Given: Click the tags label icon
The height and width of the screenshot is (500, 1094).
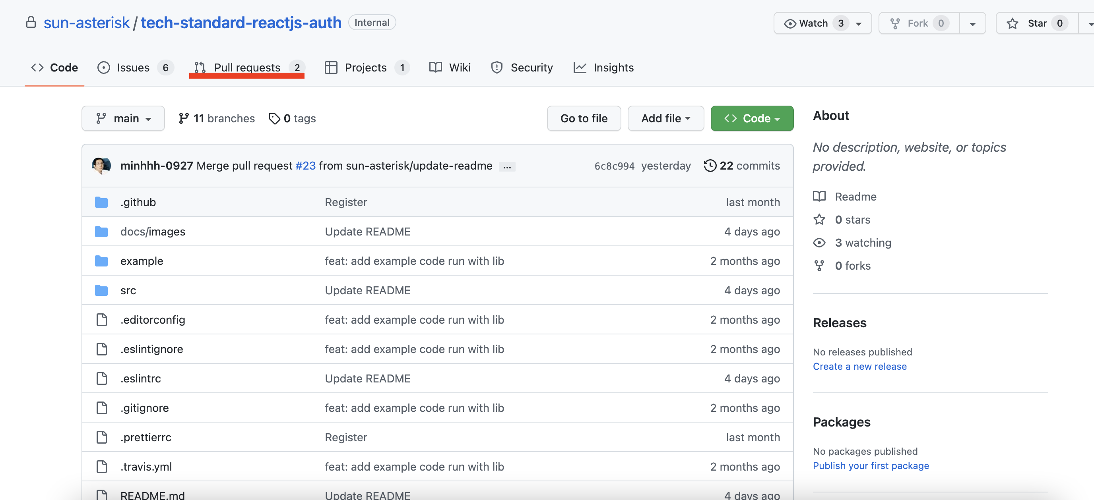Looking at the screenshot, I should coord(274,118).
